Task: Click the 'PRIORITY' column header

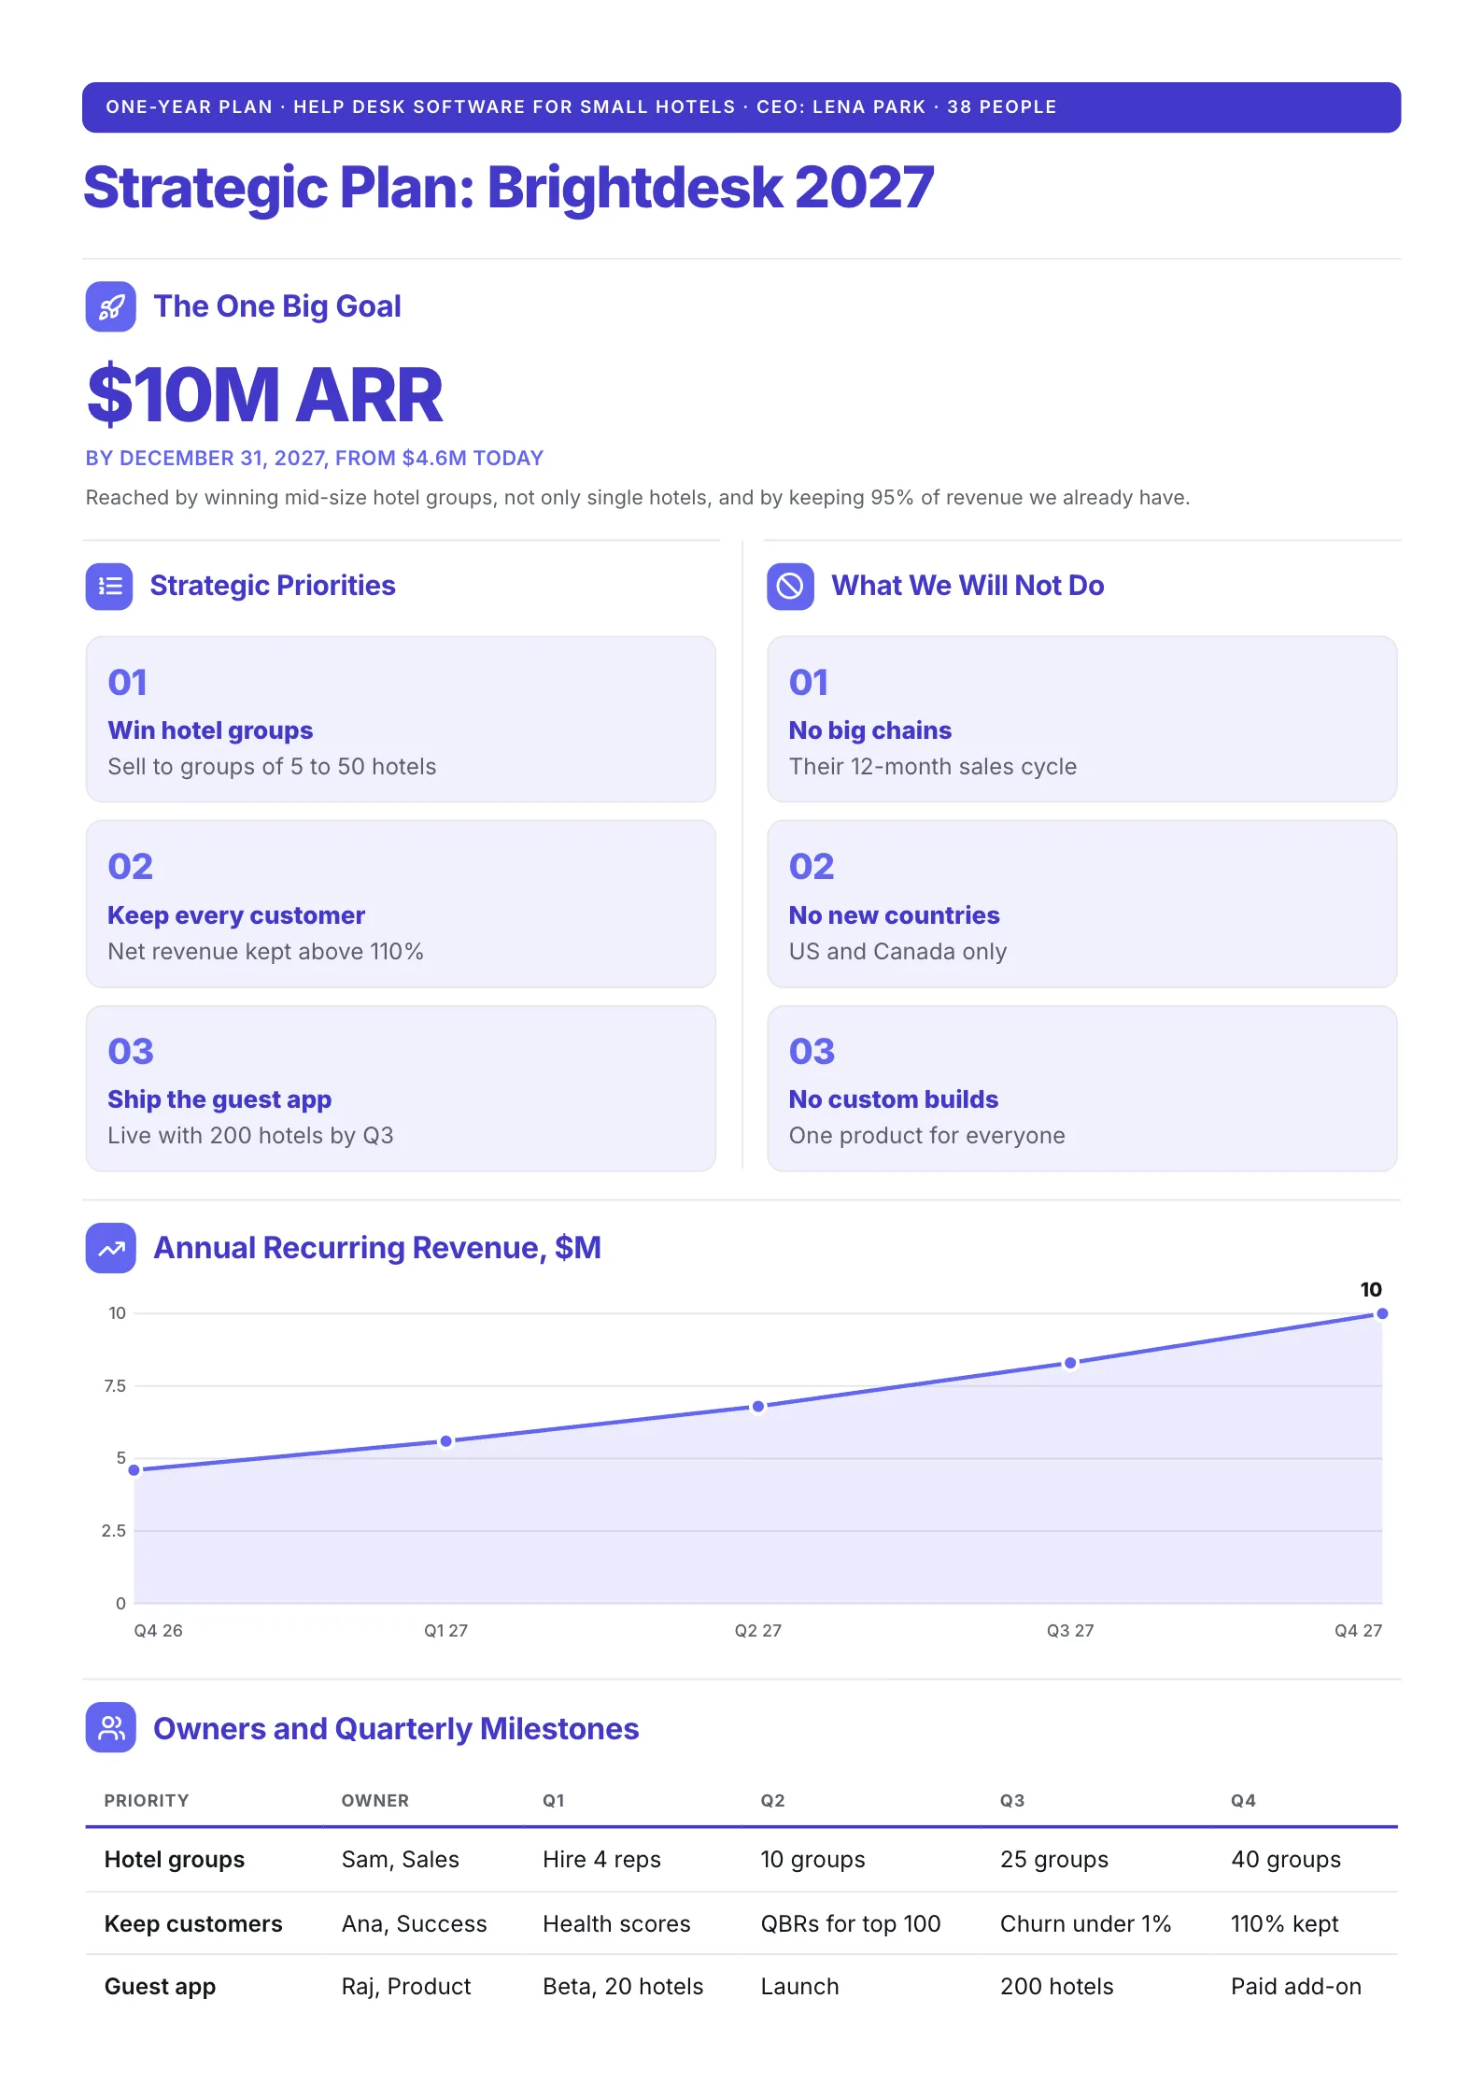Action: (147, 1801)
